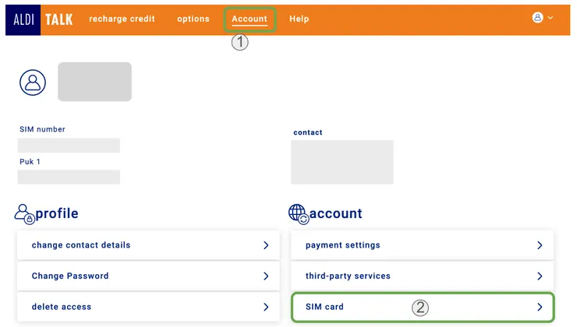Viewport: 577px width, 327px height.
Task: Click the profile section lock-person icon
Action: (24, 213)
